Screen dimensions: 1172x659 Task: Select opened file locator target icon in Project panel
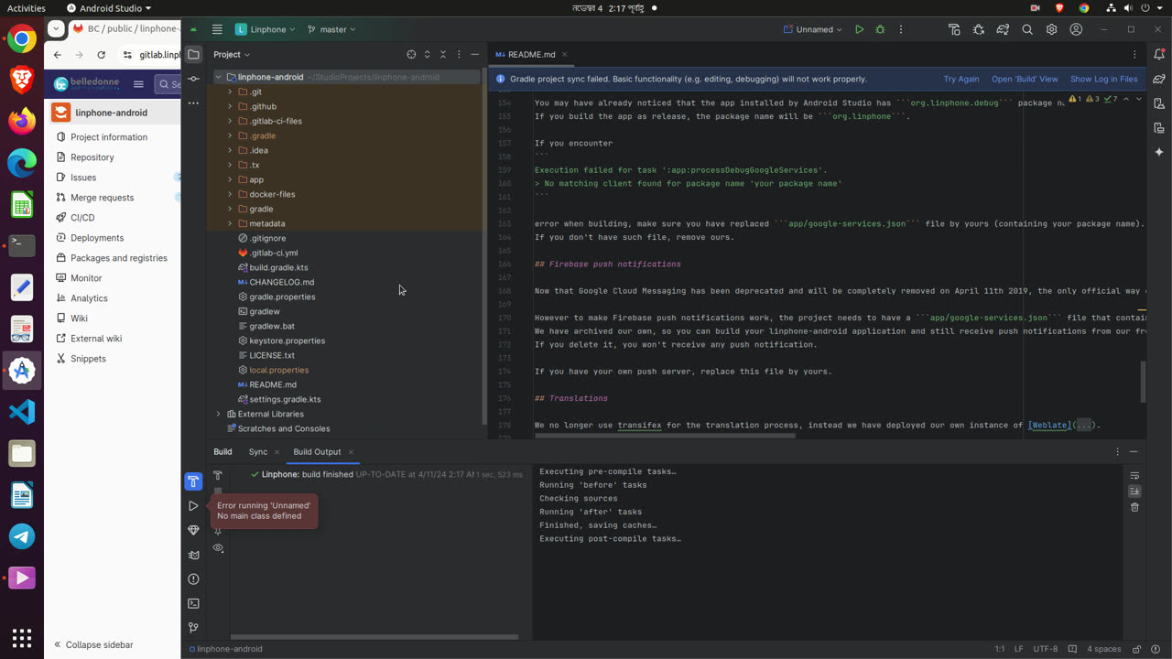[x=411, y=54]
